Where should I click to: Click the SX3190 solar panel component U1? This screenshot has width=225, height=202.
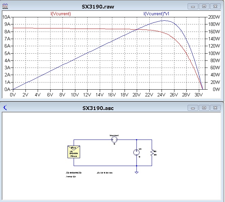pos(74,152)
